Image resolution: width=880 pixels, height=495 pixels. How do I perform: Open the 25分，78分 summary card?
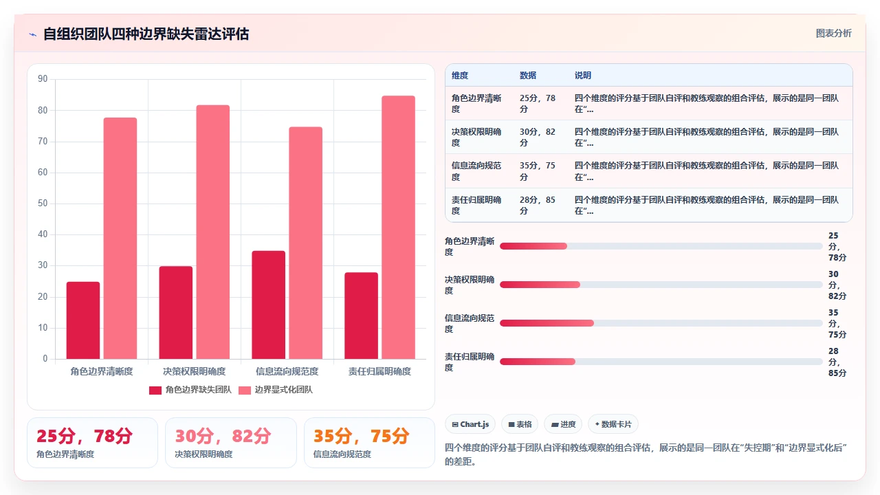pyautogui.click(x=92, y=443)
